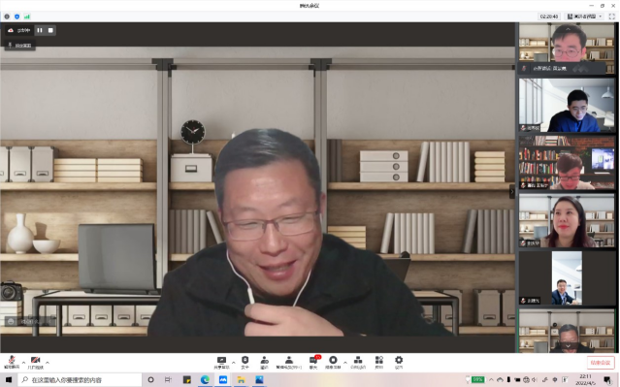Check the green network signal icon
Image resolution: width=620 pixels, height=387 pixels.
pyautogui.click(x=27, y=16)
